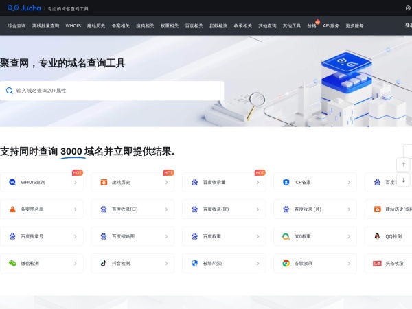Click the chevron on the 被墙/污染 card
The image size is (412, 309).
257,263
